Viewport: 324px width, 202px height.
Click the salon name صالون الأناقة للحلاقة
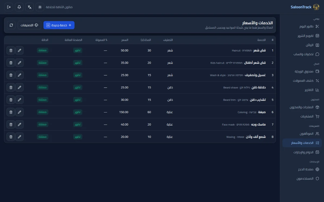pyautogui.click(x=59, y=7)
